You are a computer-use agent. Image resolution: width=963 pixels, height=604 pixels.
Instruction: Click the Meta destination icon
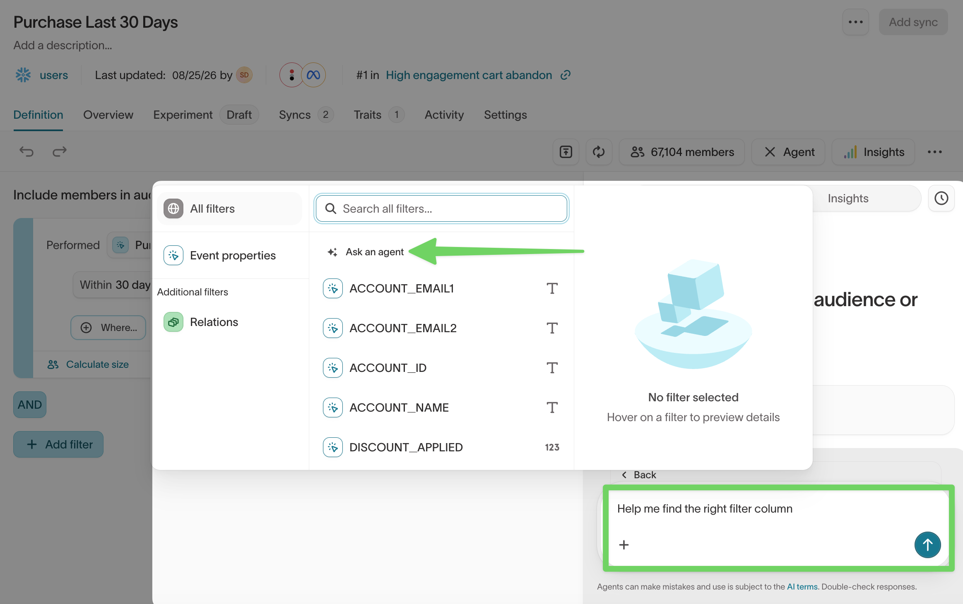(313, 75)
